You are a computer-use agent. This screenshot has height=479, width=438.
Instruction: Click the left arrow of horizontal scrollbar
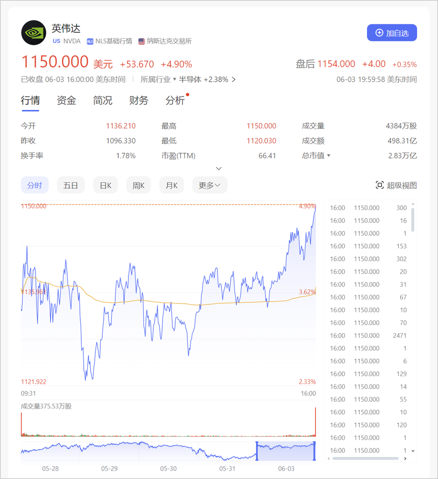pos(329,458)
